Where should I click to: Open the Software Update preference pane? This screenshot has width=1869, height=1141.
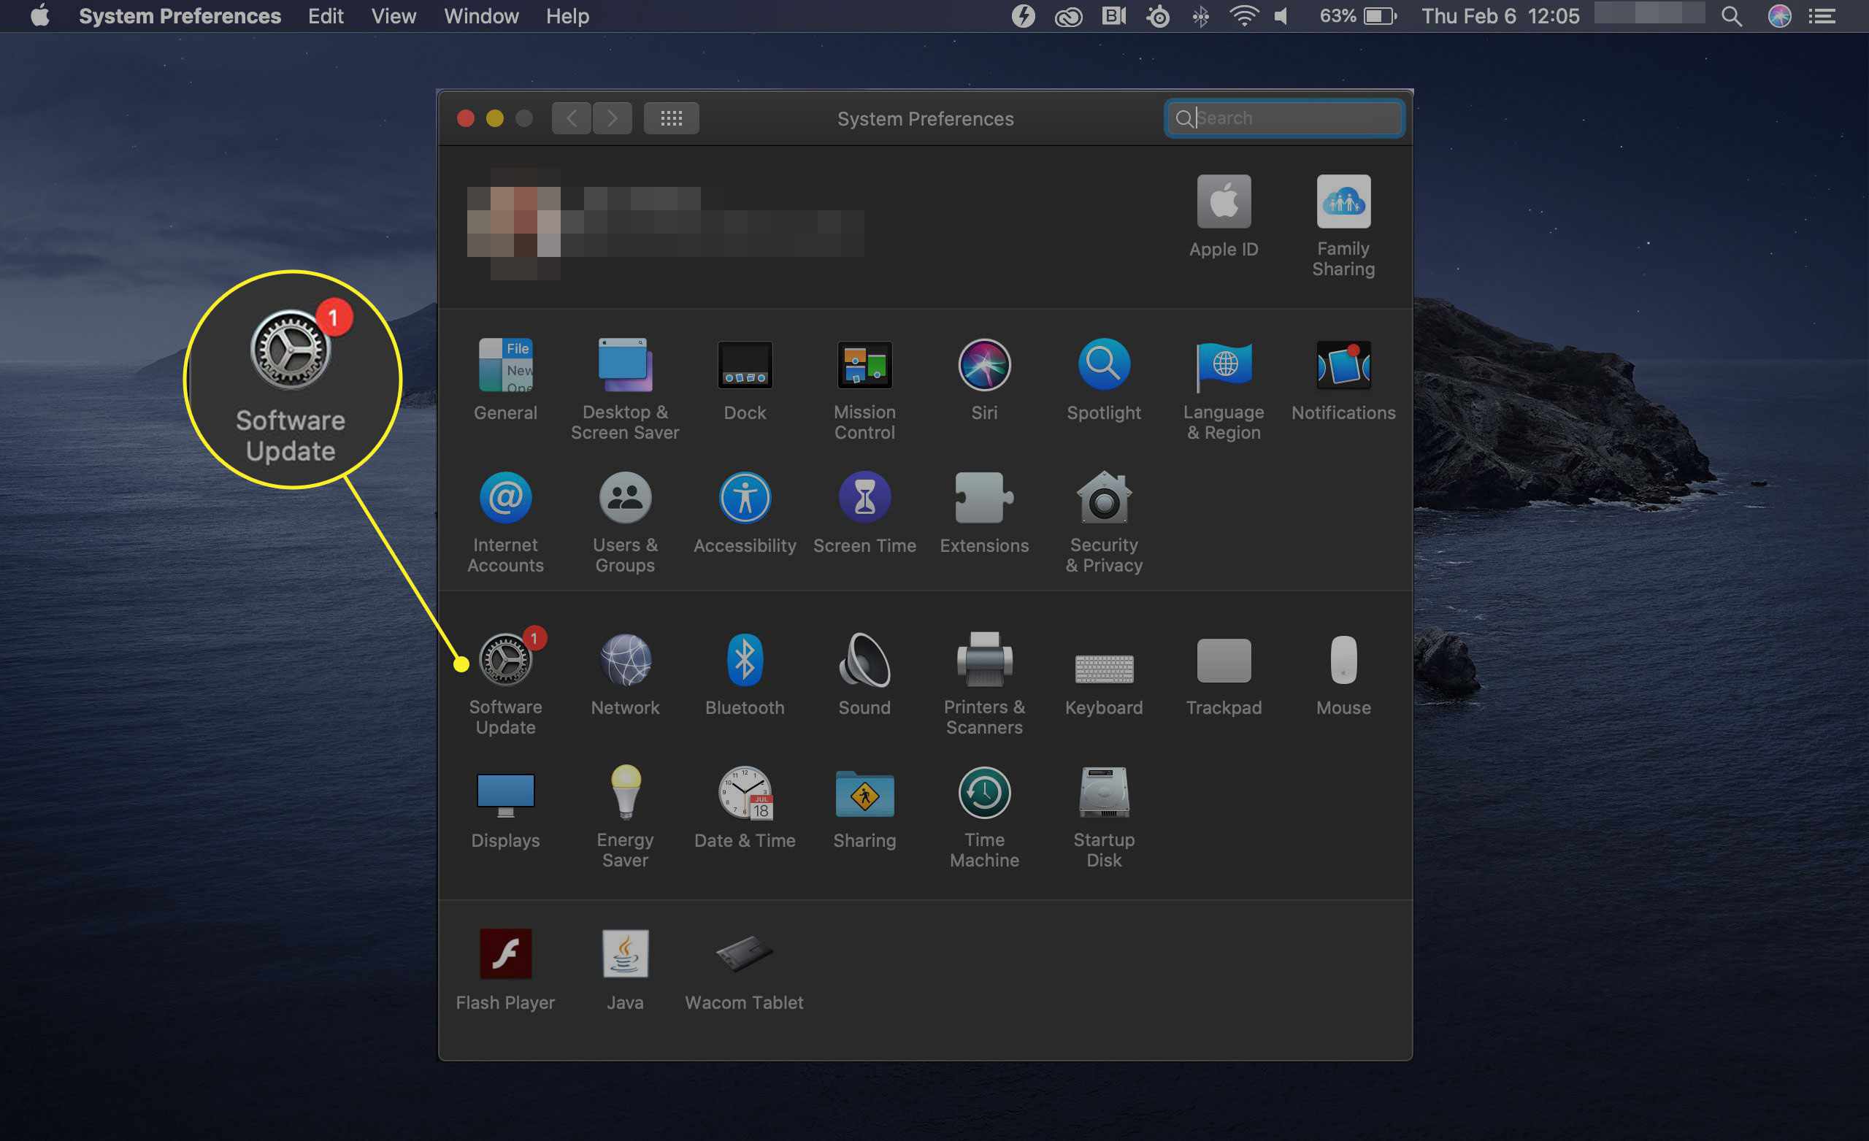pyautogui.click(x=505, y=659)
